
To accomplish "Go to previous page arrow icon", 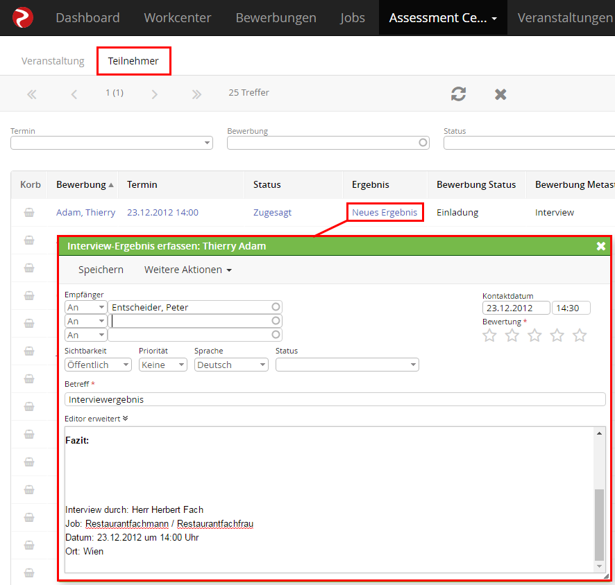I will click(74, 94).
